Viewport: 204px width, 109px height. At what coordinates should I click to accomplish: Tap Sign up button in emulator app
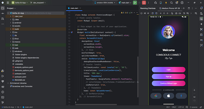click(x=169, y=77)
